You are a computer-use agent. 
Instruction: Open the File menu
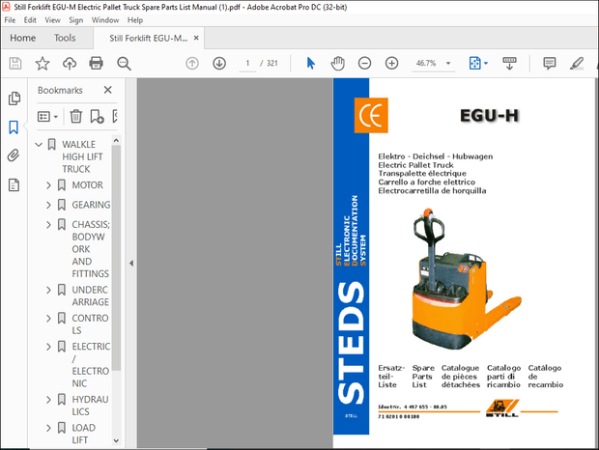10,20
